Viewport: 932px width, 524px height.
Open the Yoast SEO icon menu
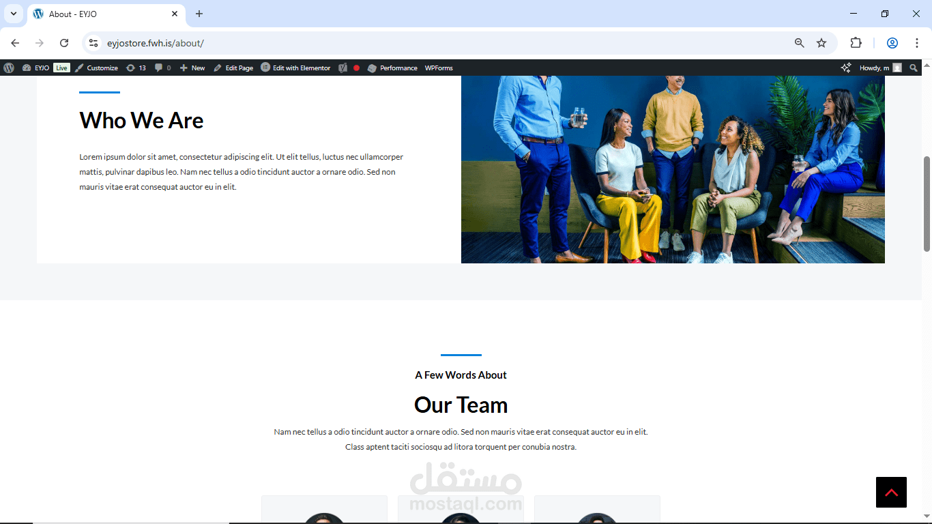pos(343,68)
